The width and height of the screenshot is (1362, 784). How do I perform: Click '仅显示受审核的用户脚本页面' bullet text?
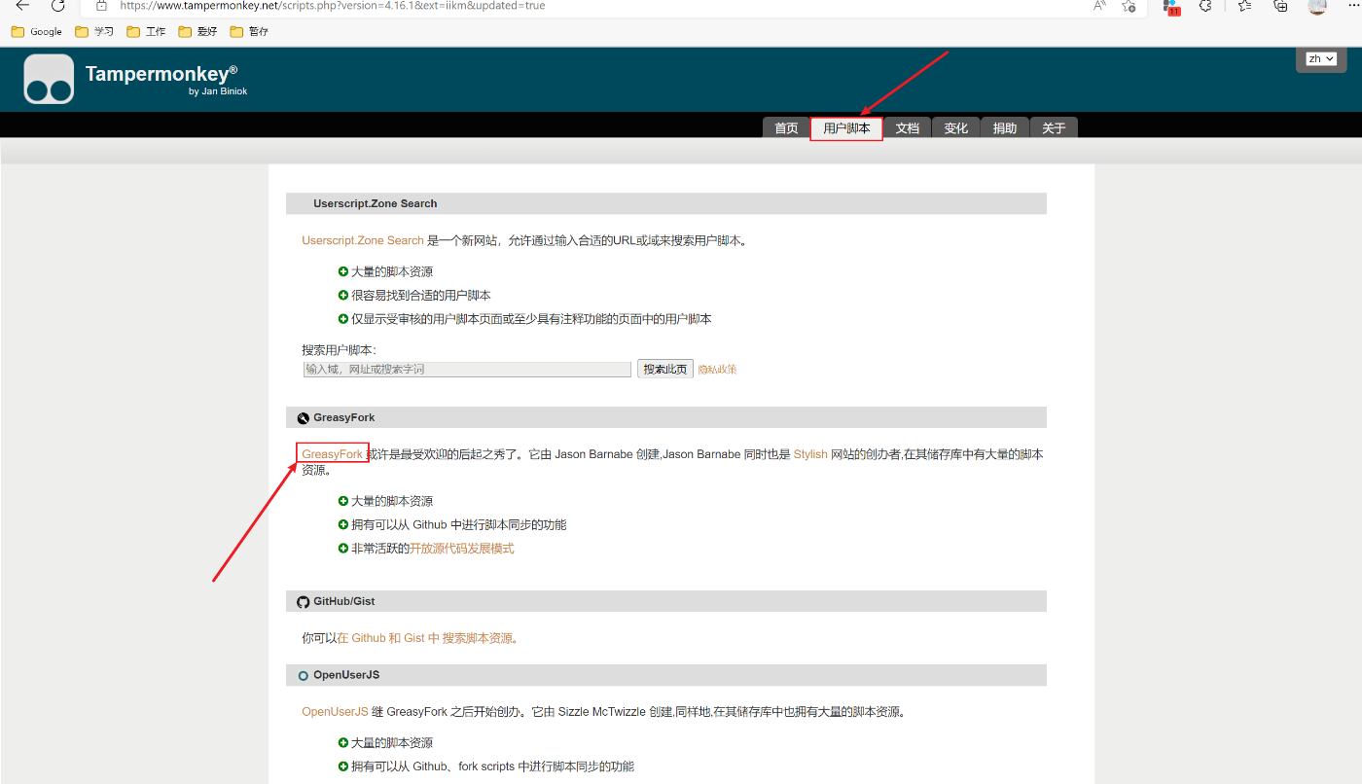(x=531, y=319)
